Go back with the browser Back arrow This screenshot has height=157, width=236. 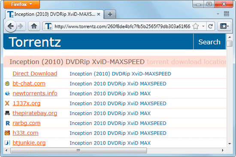pyautogui.click(x=11, y=26)
